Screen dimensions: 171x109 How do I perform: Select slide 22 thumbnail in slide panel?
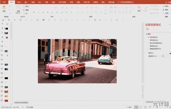click(x=6, y=100)
